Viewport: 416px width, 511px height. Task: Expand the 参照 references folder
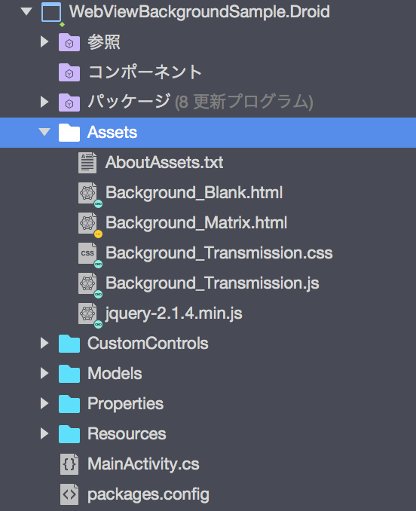[44, 41]
